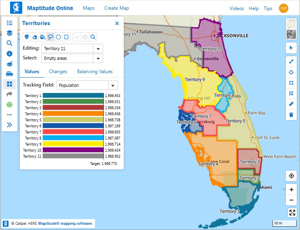The image size is (300, 230).
Task: Switch to the Balancing Values tab
Action: 95,72
